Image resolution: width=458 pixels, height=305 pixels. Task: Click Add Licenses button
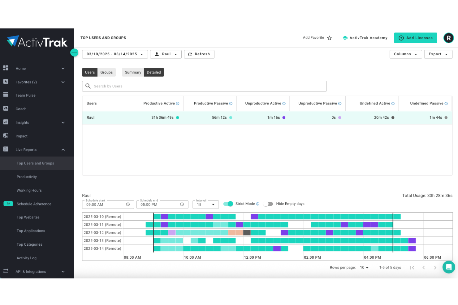(x=415, y=38)
